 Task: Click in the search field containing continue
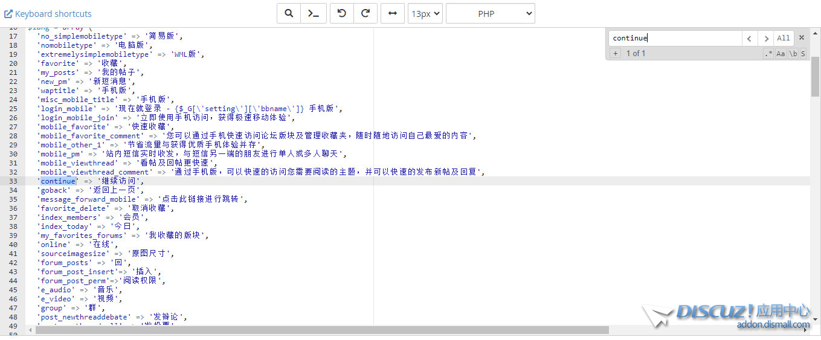674,38
